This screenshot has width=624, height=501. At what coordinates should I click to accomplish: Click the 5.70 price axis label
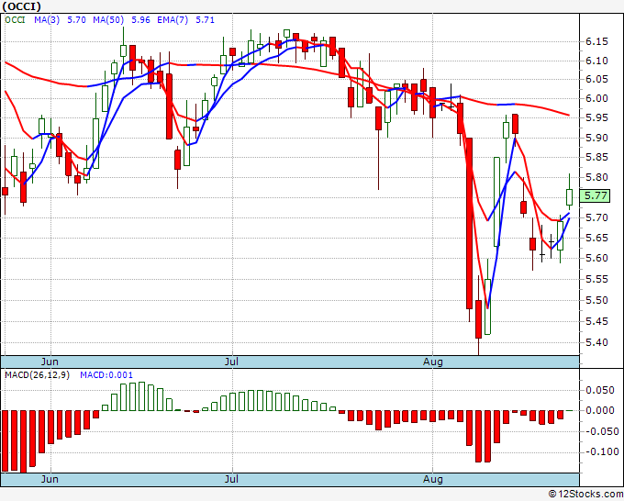tap(596, 217)
